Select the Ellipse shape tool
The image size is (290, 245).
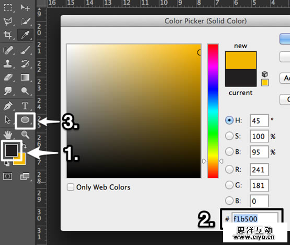(x=25, y=120)
